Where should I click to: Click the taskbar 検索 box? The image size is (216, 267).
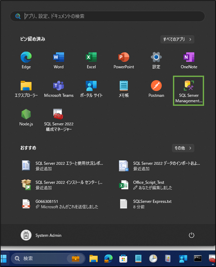(48, 258)
